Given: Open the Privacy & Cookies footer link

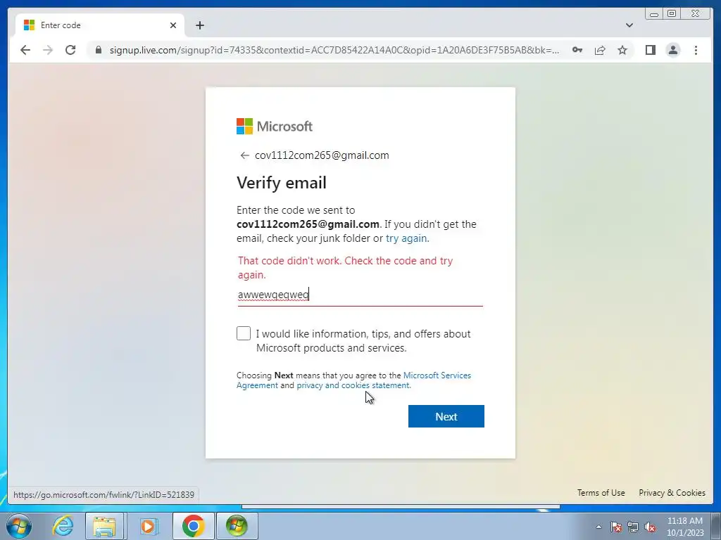Looking at the screenshot, I should (672, 493).
